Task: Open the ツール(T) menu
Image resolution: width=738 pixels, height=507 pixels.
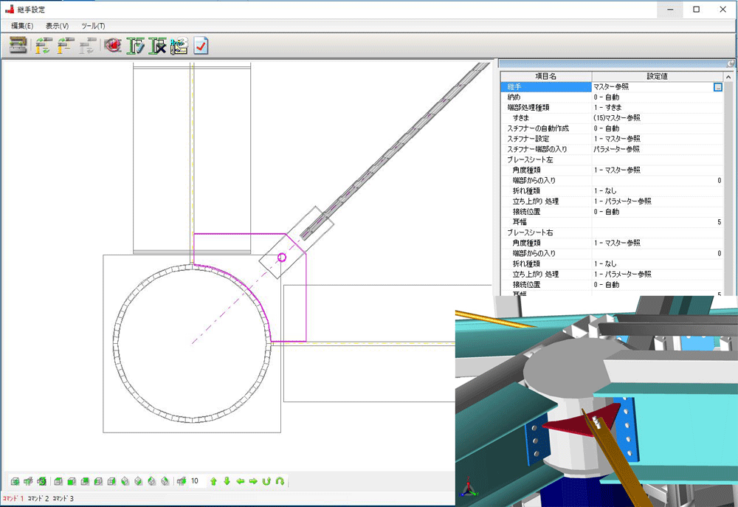Action: (93, 26)
